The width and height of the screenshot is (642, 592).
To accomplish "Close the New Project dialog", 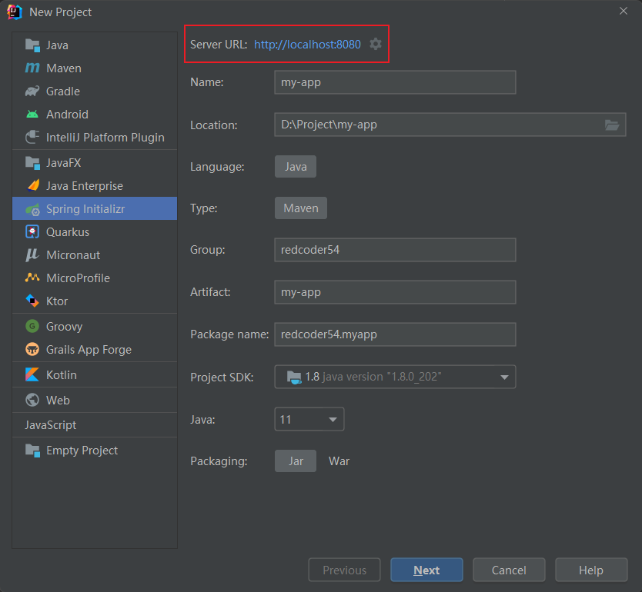I will [624, 11].
